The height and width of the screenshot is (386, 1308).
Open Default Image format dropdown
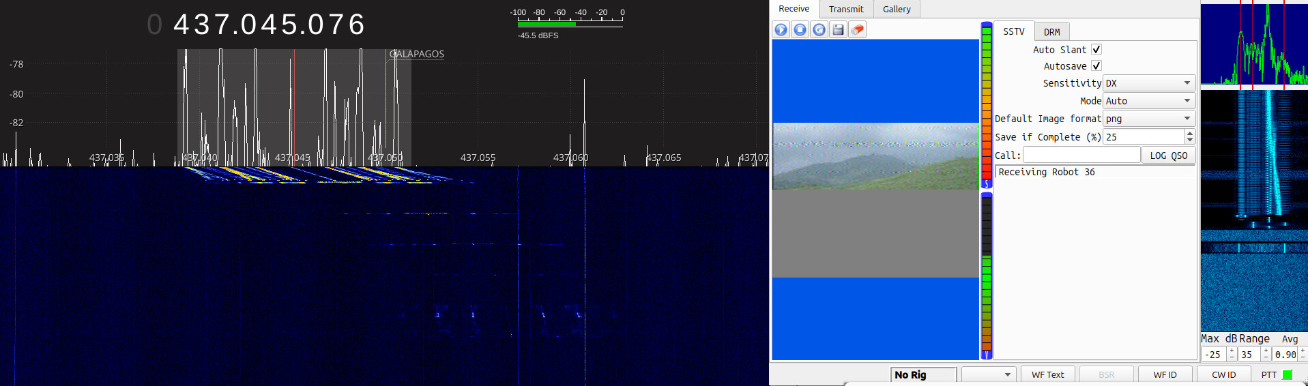1149,119
